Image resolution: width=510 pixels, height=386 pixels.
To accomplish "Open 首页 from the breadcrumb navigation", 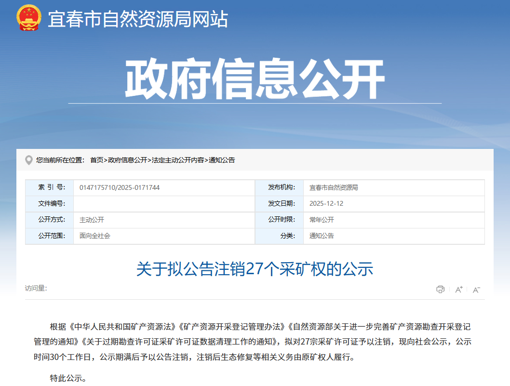I will tap(96, 160).
